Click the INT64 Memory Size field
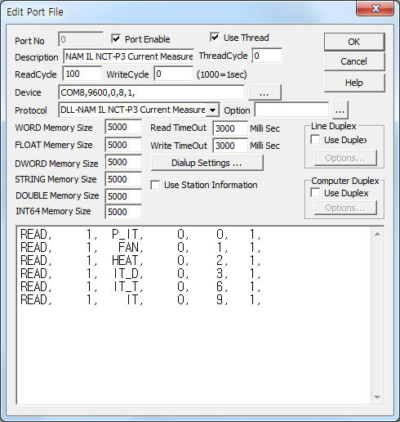The width and height of the screenshot is (400, 422). [x=123, y=212]
